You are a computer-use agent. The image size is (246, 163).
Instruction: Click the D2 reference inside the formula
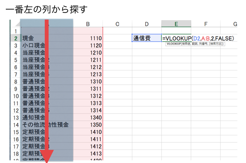tap(197, 38)
